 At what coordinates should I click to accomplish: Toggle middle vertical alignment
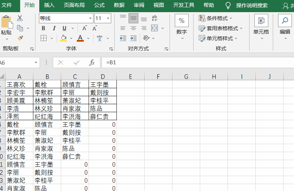[x=133, y=18]
